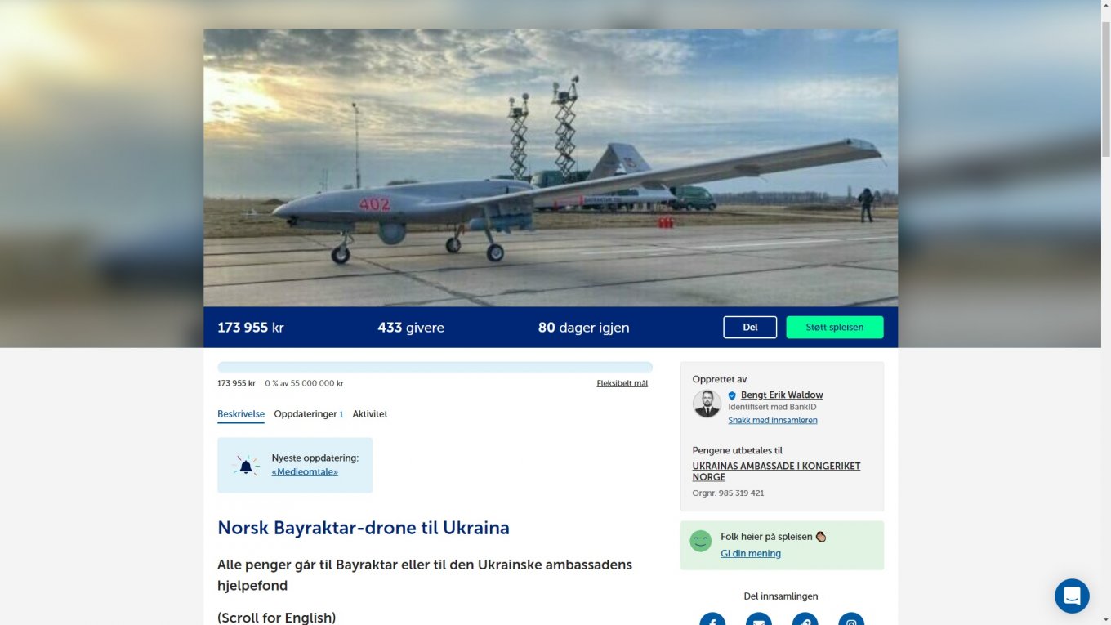Viewport: 1111px width, 625px height.
Task: Open Ukrainas Ambassade i Kongeriket Norge link
Action: click(776, 471)
